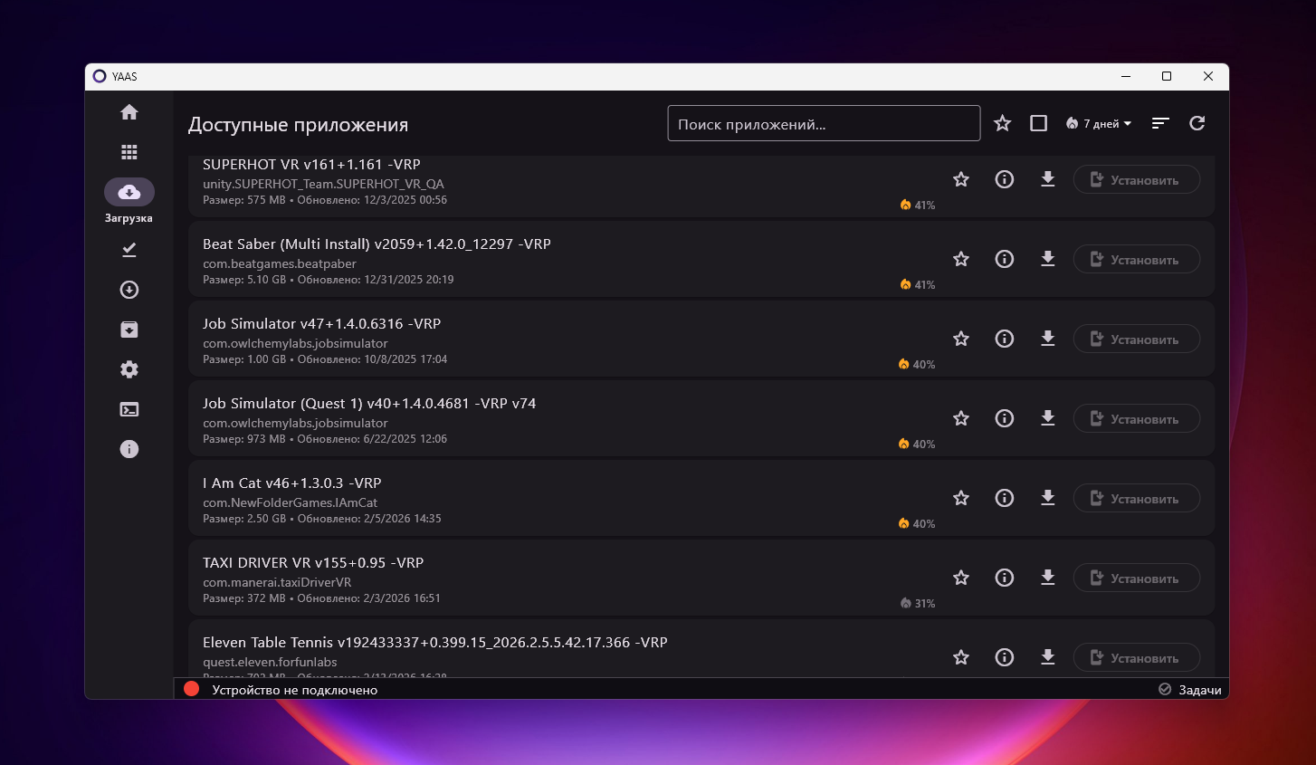Add I Am Cat to favorites
Image resolution: width=1316 pixels, height=765 pixels.
click(x=961, y=498)
